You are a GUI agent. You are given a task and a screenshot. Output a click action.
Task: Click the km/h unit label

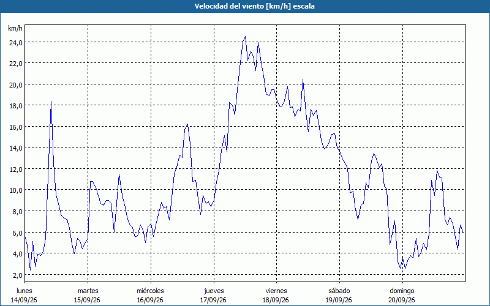[x=15, y=28]
